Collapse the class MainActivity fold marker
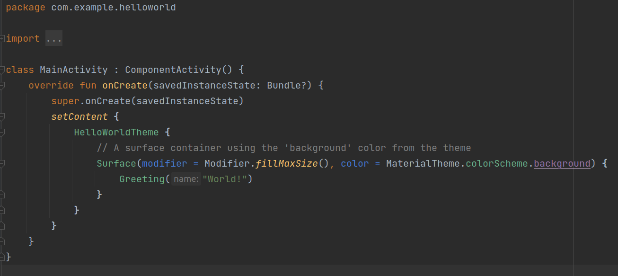Screen dimensions: 618x276 [2, 70]
